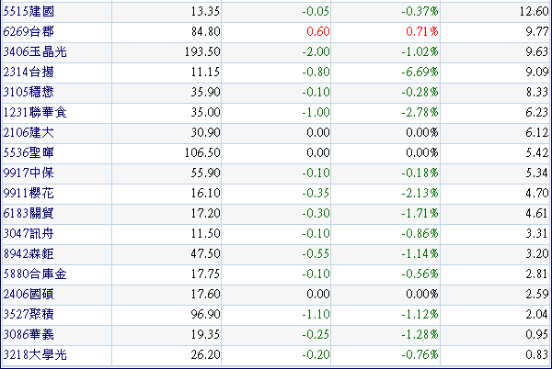This screenshot has height=369, width=552.
Task: Click change value -1.10
Action: tap(316, 315)
